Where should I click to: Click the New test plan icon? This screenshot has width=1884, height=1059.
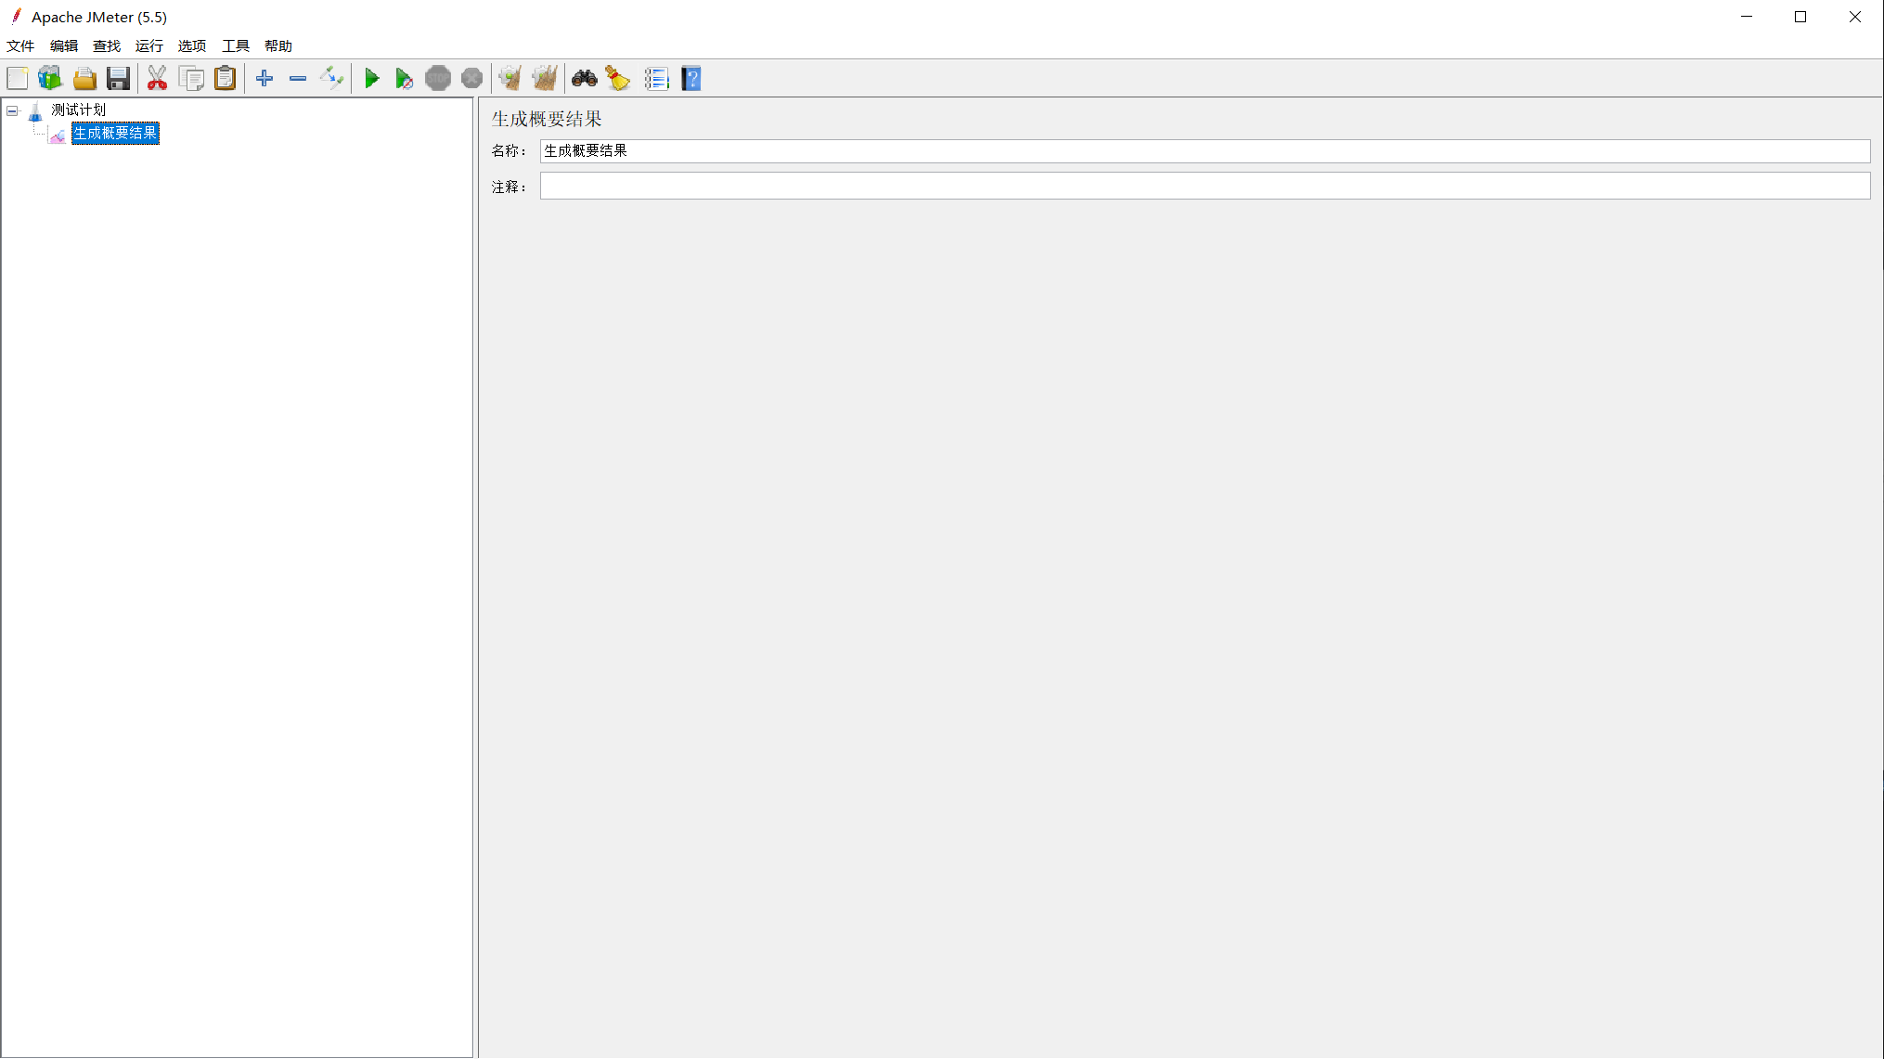pyautogui.click(x=18, y=79)
